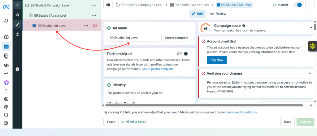Open the ads reporting documents icon
317x136 pixels.
6,56
